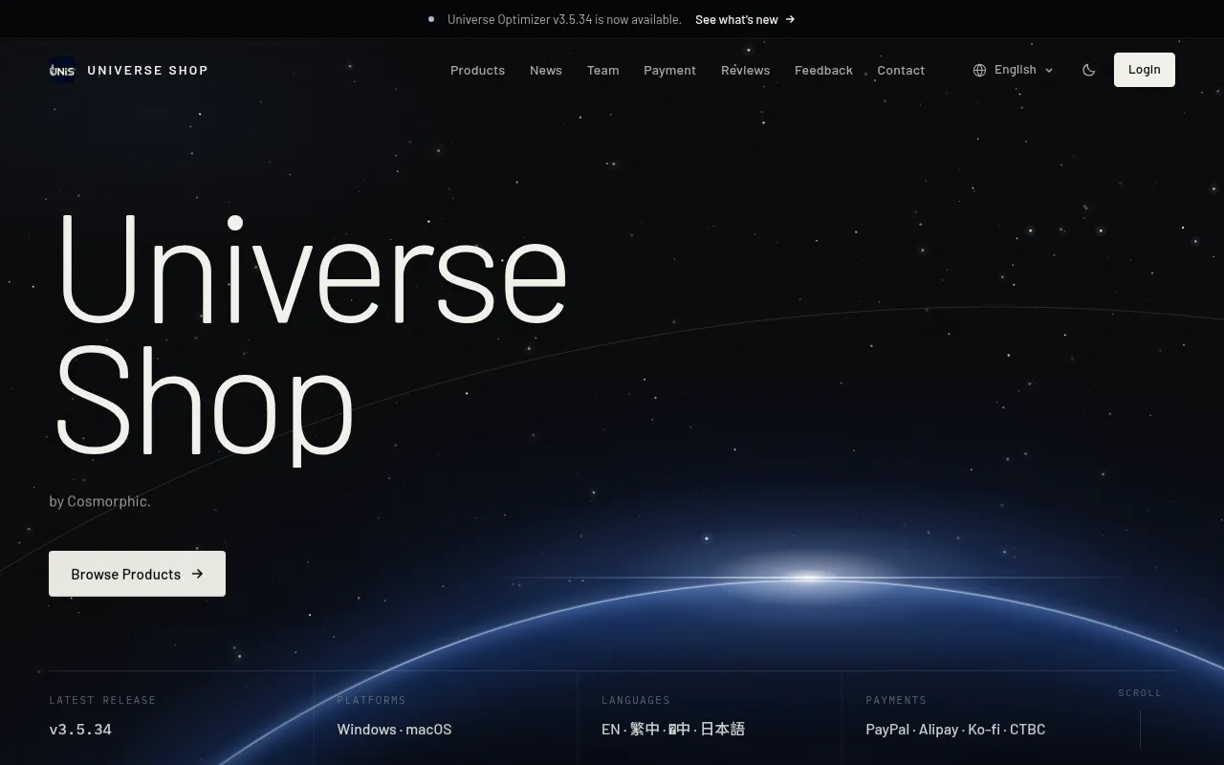Open the Reviews link
This screenshot has height=765, width=1224.
tap(745, 70)
